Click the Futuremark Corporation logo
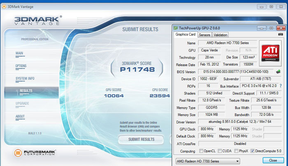 [35, 152]
